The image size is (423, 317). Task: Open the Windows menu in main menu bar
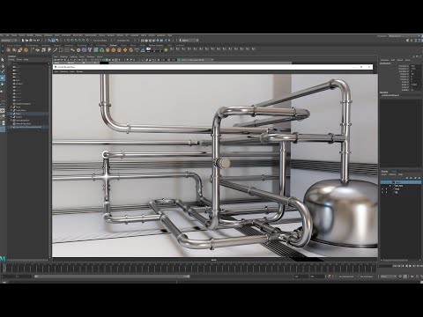(x=48, y=35)
